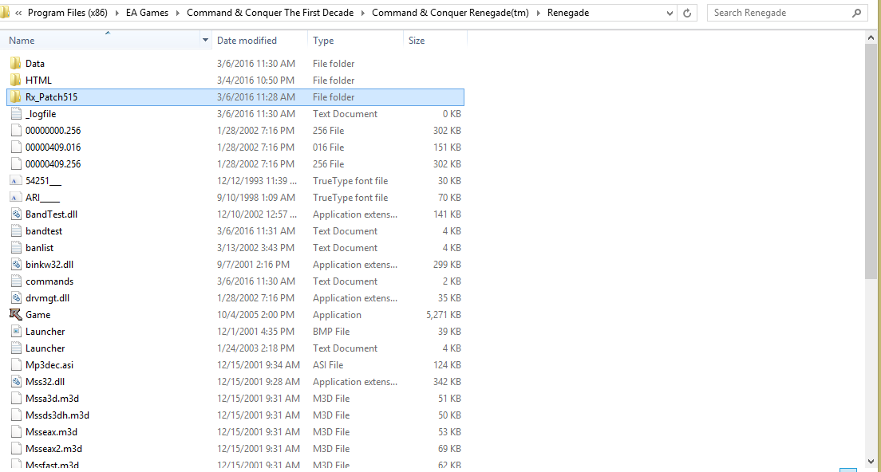Select the Rx_Patch515 date 3/6/2016 11:28 AM
The width and height of the screenshot is (881, 472).
point(256,97)
